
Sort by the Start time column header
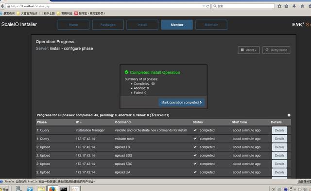[240, 122]
